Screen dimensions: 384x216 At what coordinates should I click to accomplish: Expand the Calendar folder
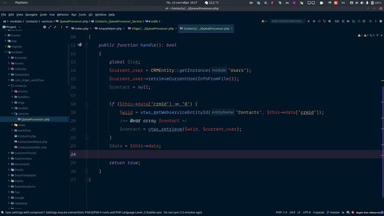click(9, 69)
